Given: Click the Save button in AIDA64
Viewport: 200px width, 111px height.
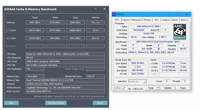Looking at the screenshot, I should [11, 103].
